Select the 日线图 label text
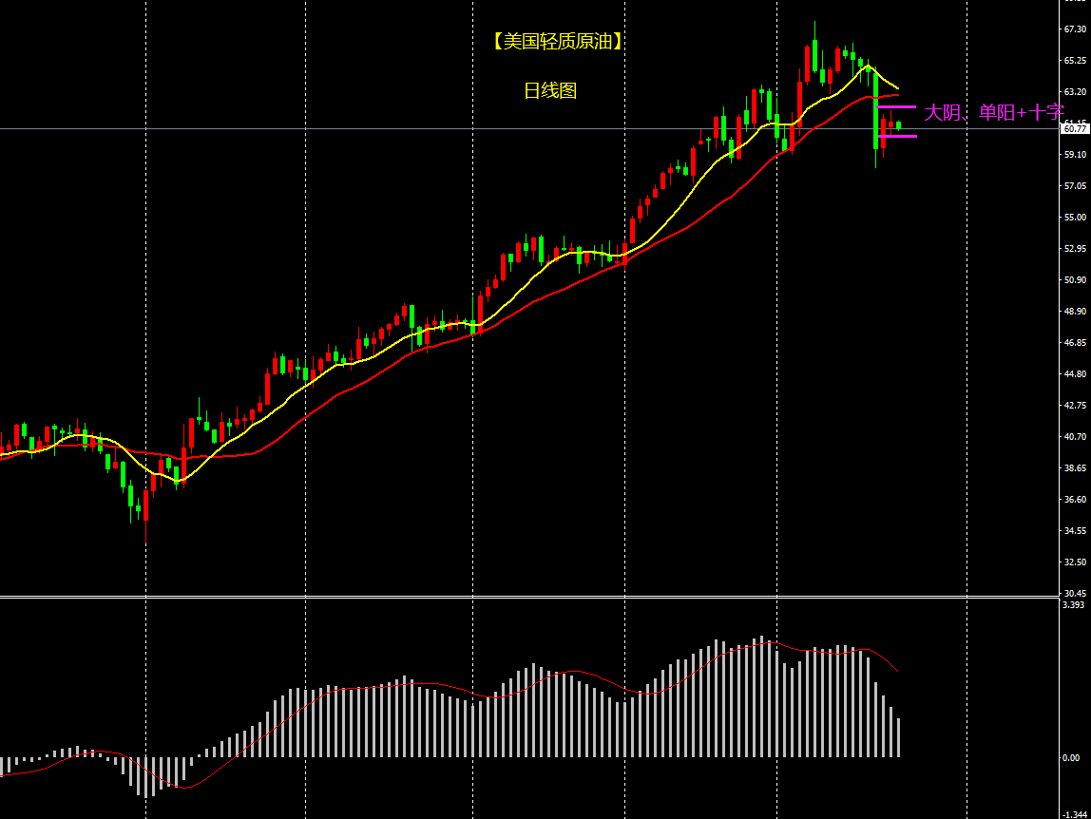Viewport: 1091px width, 819px height. coord(550,90)
